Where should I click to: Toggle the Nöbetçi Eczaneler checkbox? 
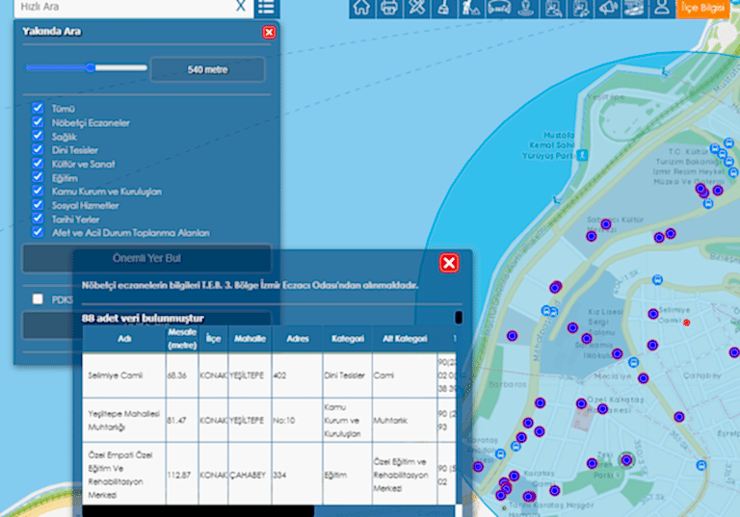coord(38,122)
